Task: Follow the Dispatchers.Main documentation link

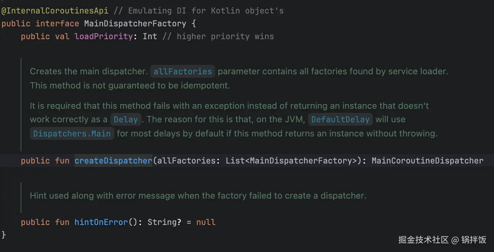Action: tap(72, 134)
